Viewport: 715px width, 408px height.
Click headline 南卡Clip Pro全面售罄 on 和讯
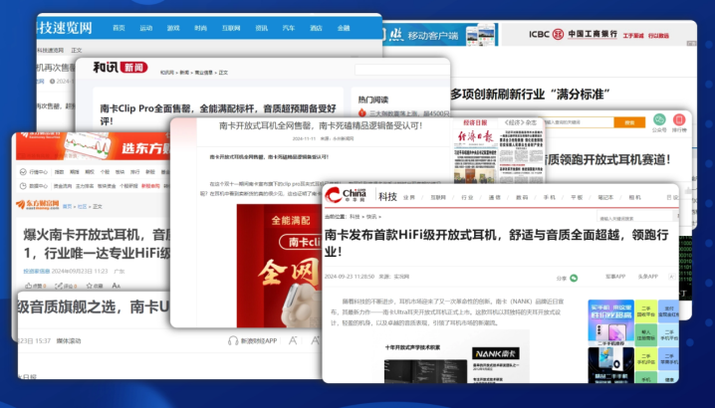[218, 114]
